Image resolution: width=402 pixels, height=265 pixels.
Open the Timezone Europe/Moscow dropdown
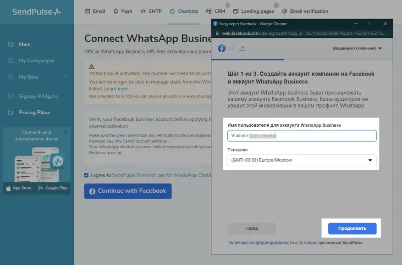click(302, 160)
